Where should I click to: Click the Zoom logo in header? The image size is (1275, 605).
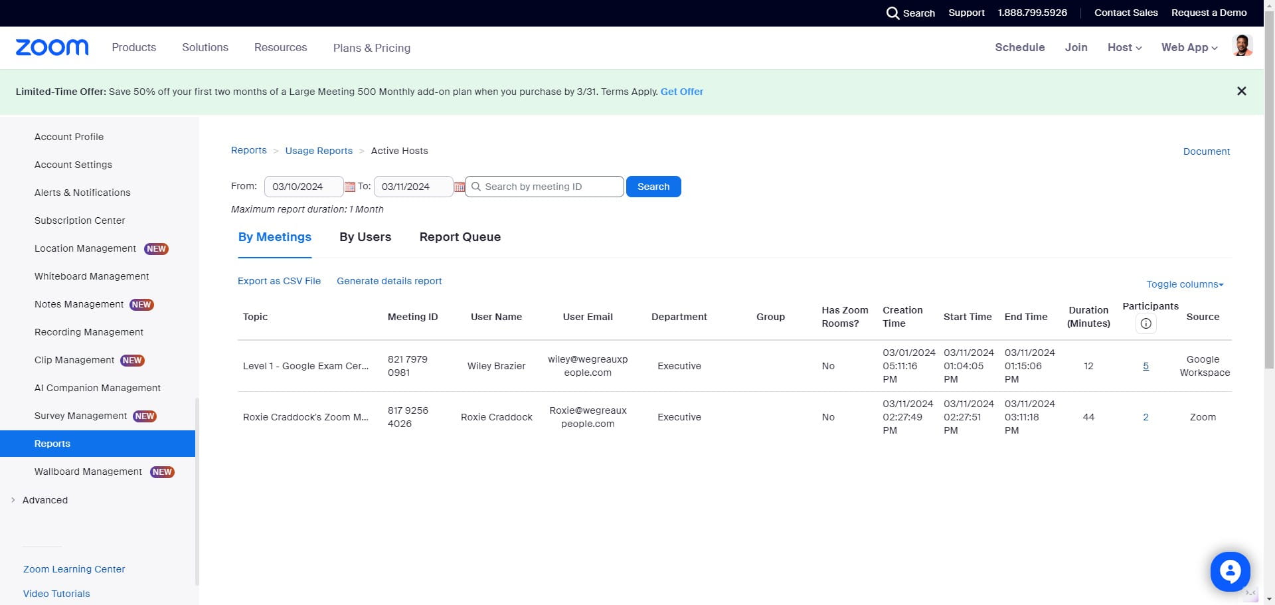pyautogui.click(x=52, y=47)
